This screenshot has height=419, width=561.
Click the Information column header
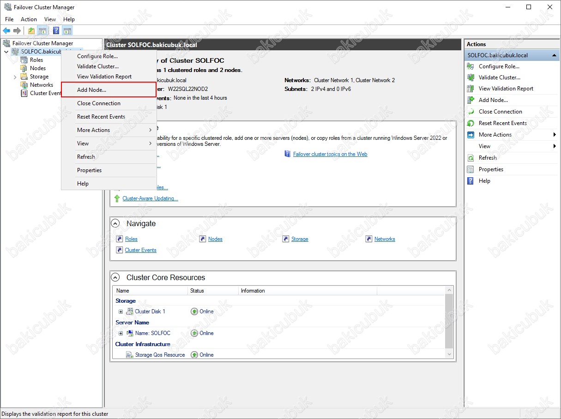[x=307, y=291]
